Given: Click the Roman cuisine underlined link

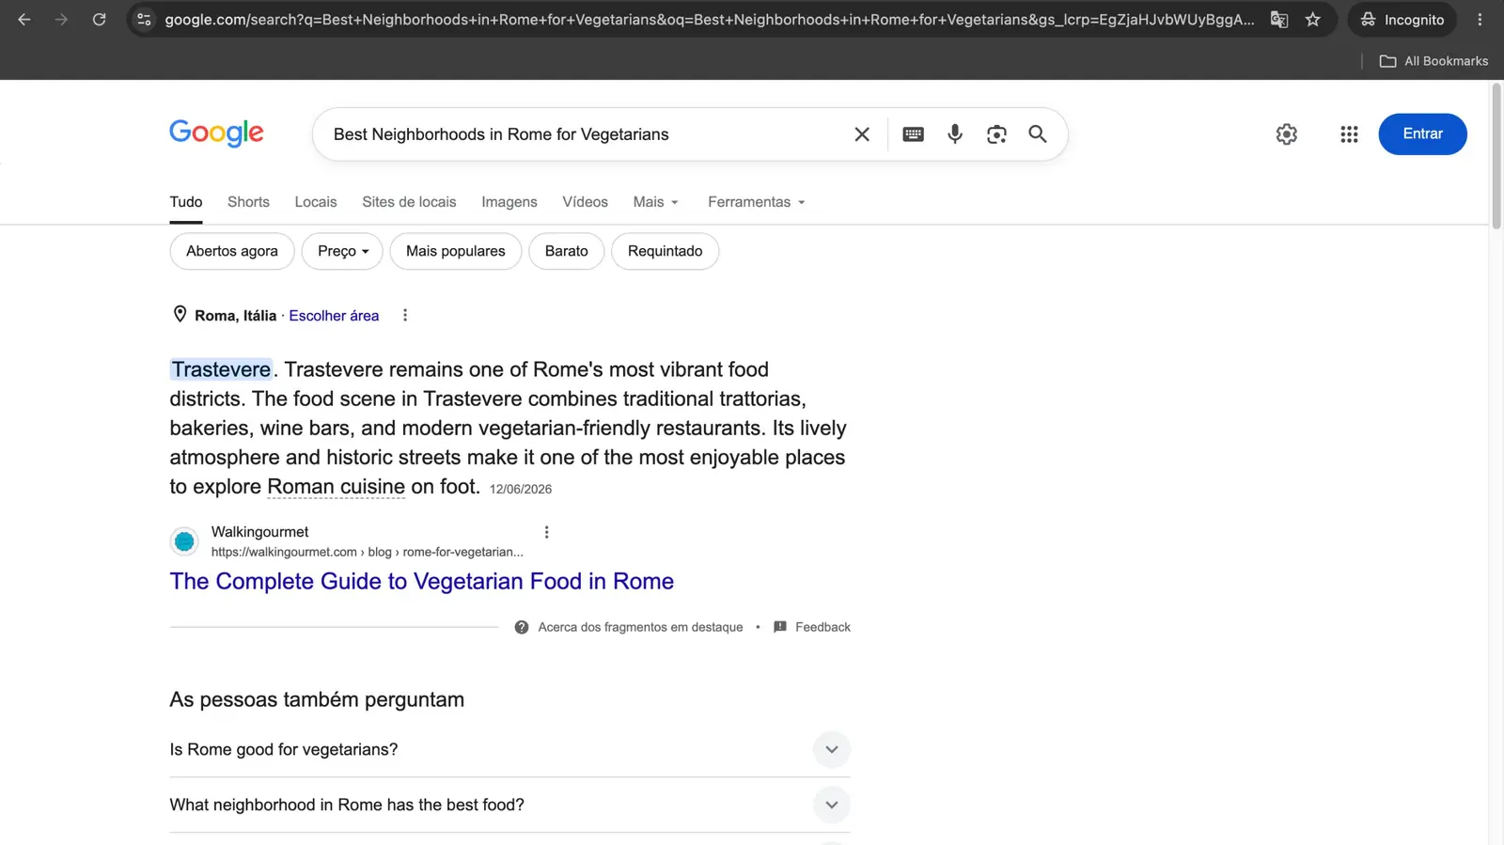Looking at the screenshot, I should point(336,487).
